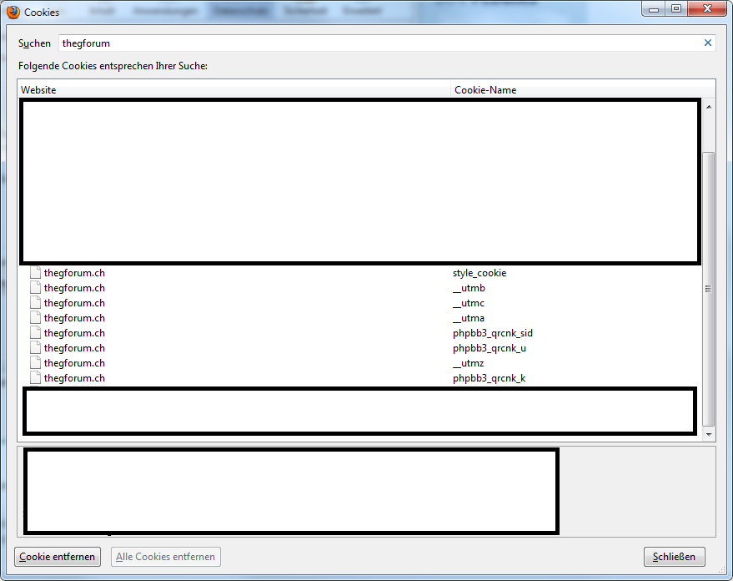Click file icon beside phpbb3_qrcnk_k row
The width and height of the screenshot is (733, 581).
click(35, 377)
